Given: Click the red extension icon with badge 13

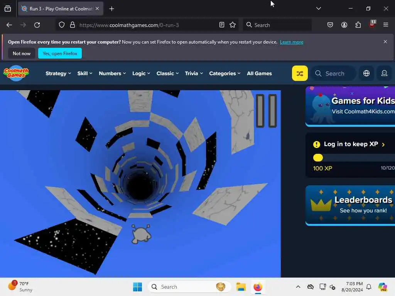Looking at the screenshot, I should [372, 24].
